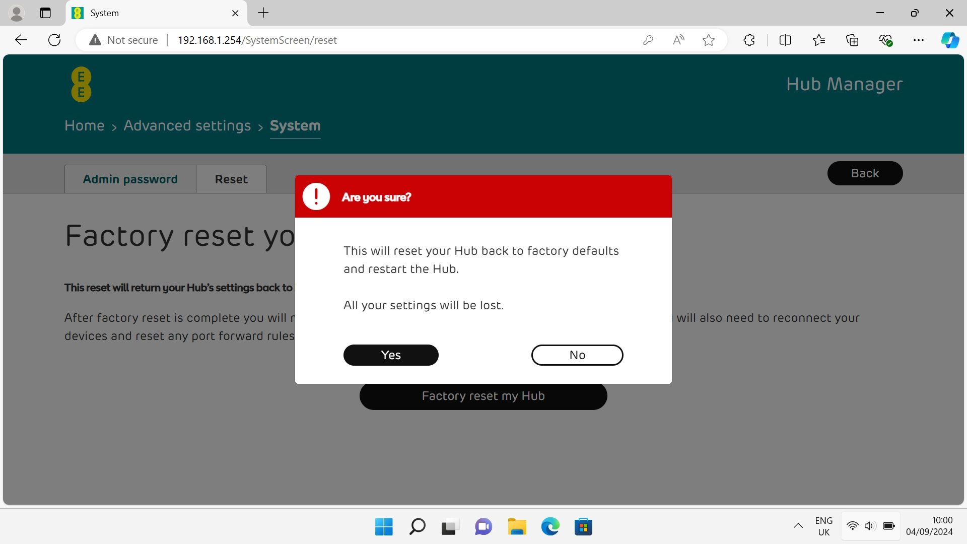Start Read aloud from the address bar
Viewport: 967px width, 544px height.
coord(678,40)
